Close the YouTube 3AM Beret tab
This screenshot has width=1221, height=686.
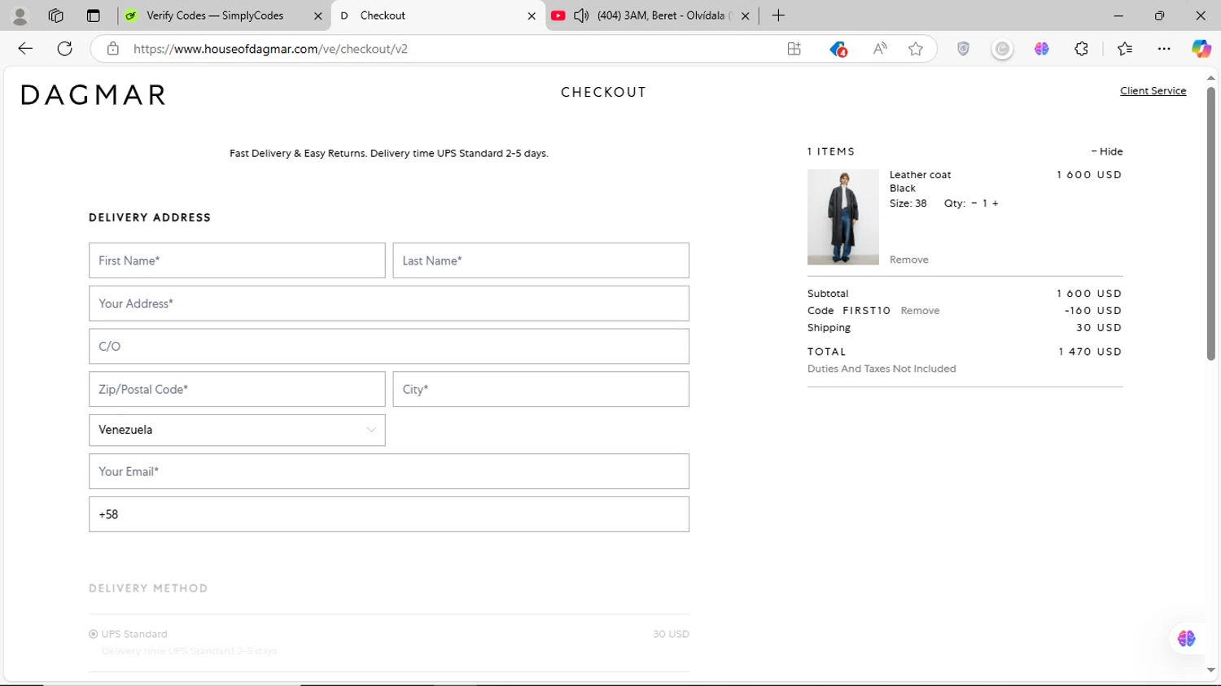745,15
